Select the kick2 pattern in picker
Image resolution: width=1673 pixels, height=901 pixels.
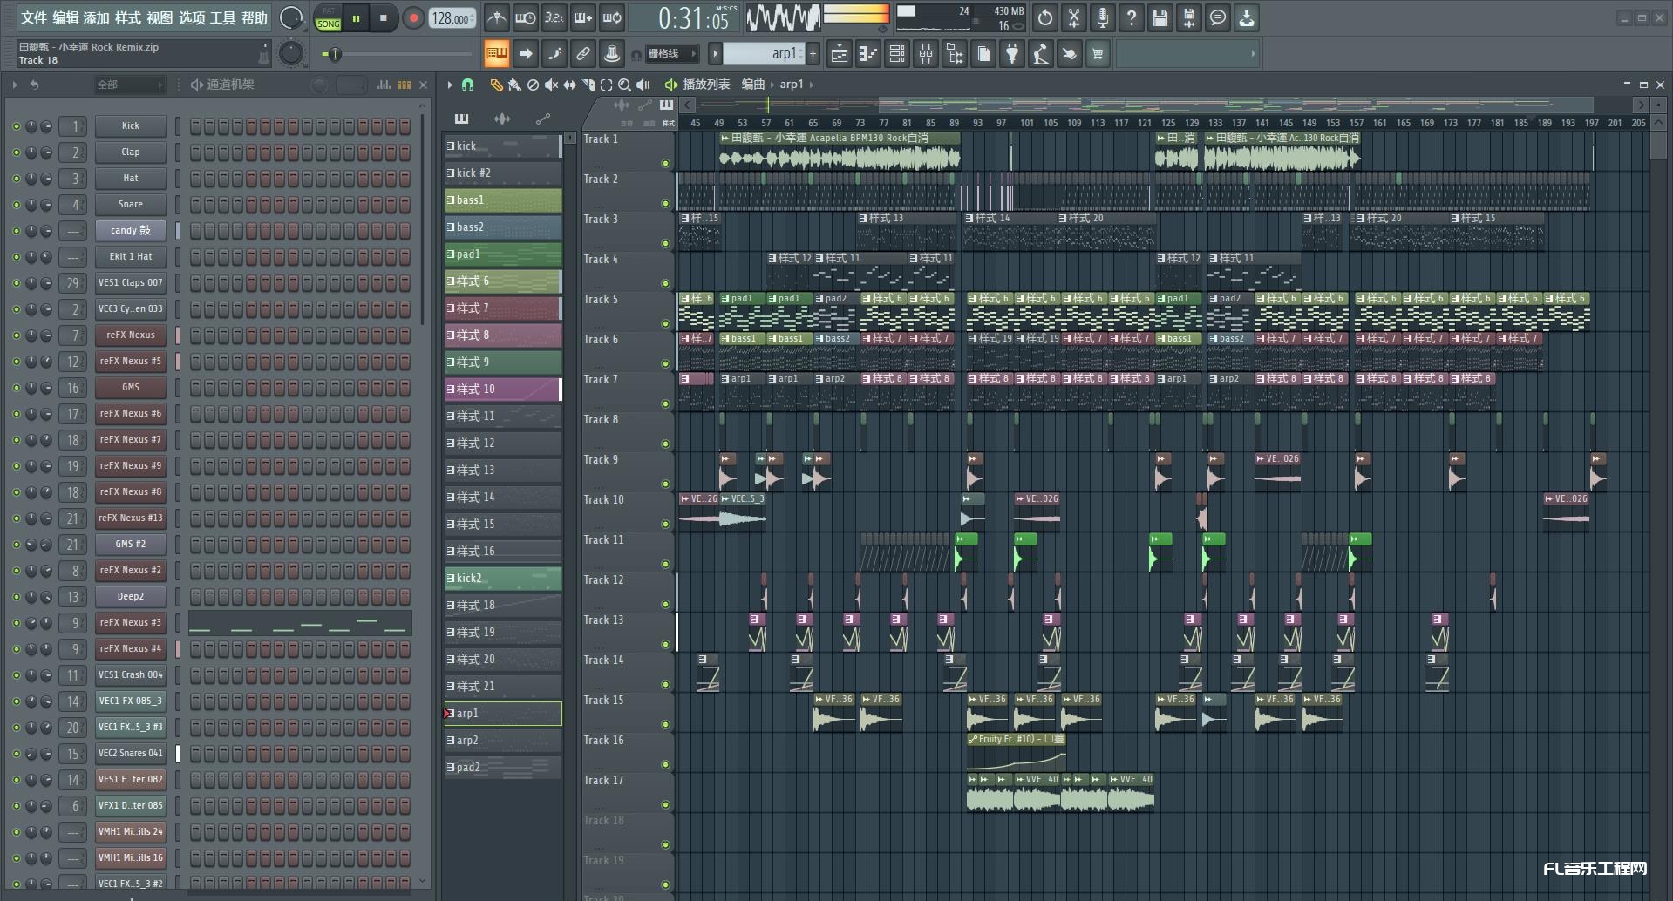tap(503, 579)
